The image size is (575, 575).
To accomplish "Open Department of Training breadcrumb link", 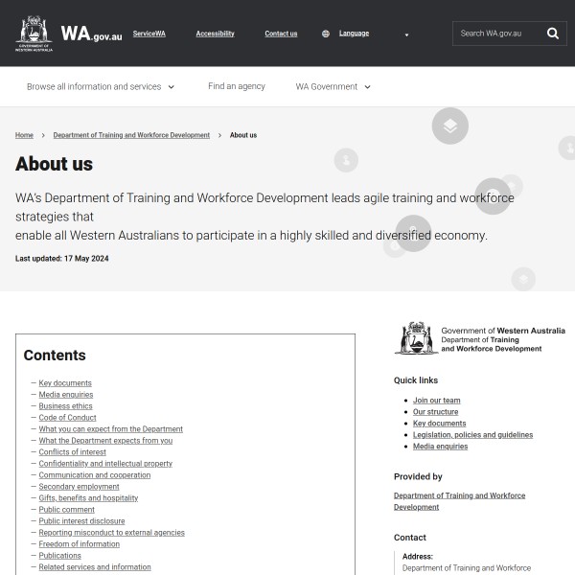I will coord(131,135).
